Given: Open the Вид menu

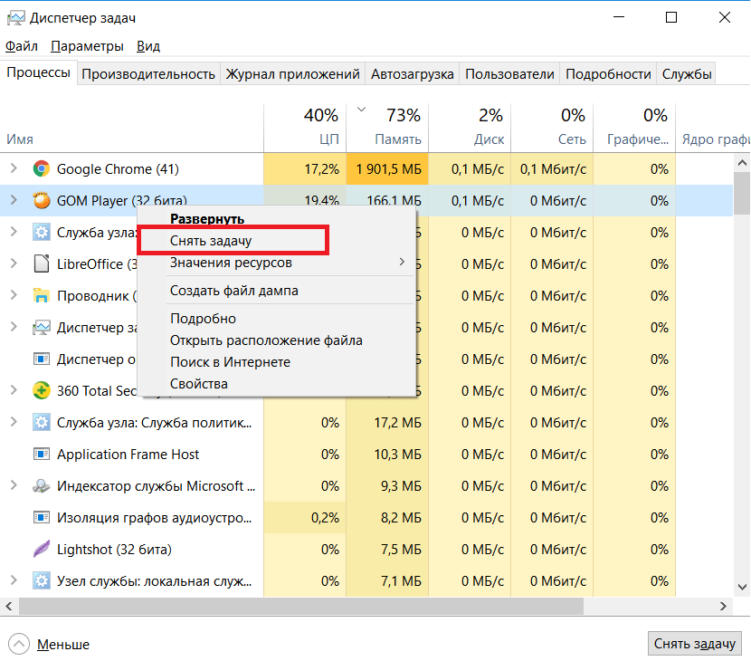Looking at the screenshot, I should pyautogui.click(x=148, y=46).
